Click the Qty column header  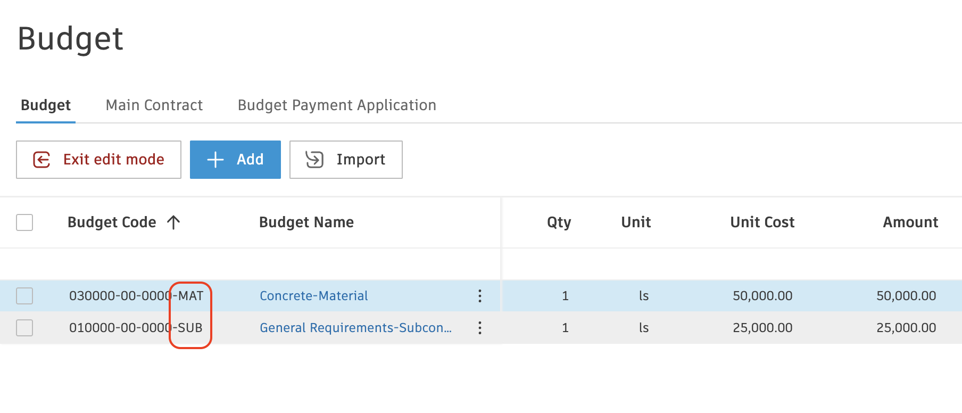(x=559, y=222)
